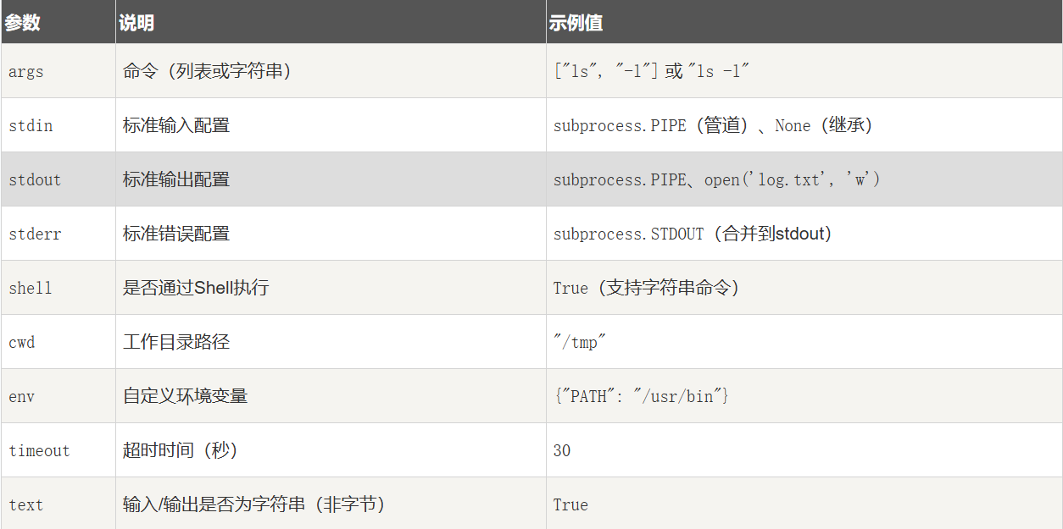Select the shell parameter cell
This screenshot has height=529, width=1063.
click(x=31, y=289)
